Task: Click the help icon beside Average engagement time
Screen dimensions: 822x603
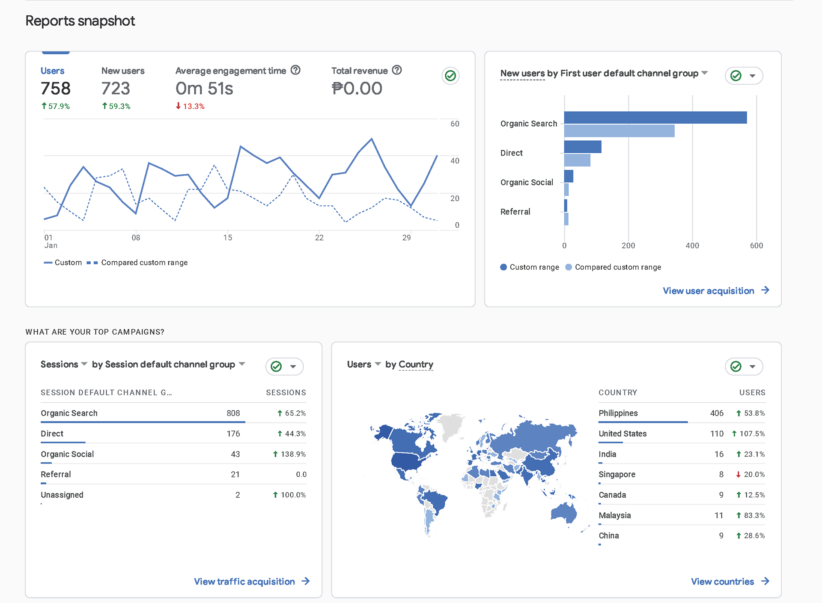Action: tap(296, 70)
